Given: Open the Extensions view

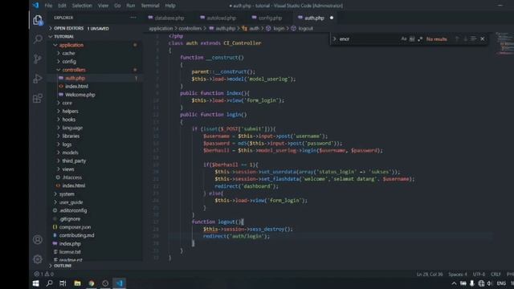Looking at the screenshot, I should (x=38, y=98).
